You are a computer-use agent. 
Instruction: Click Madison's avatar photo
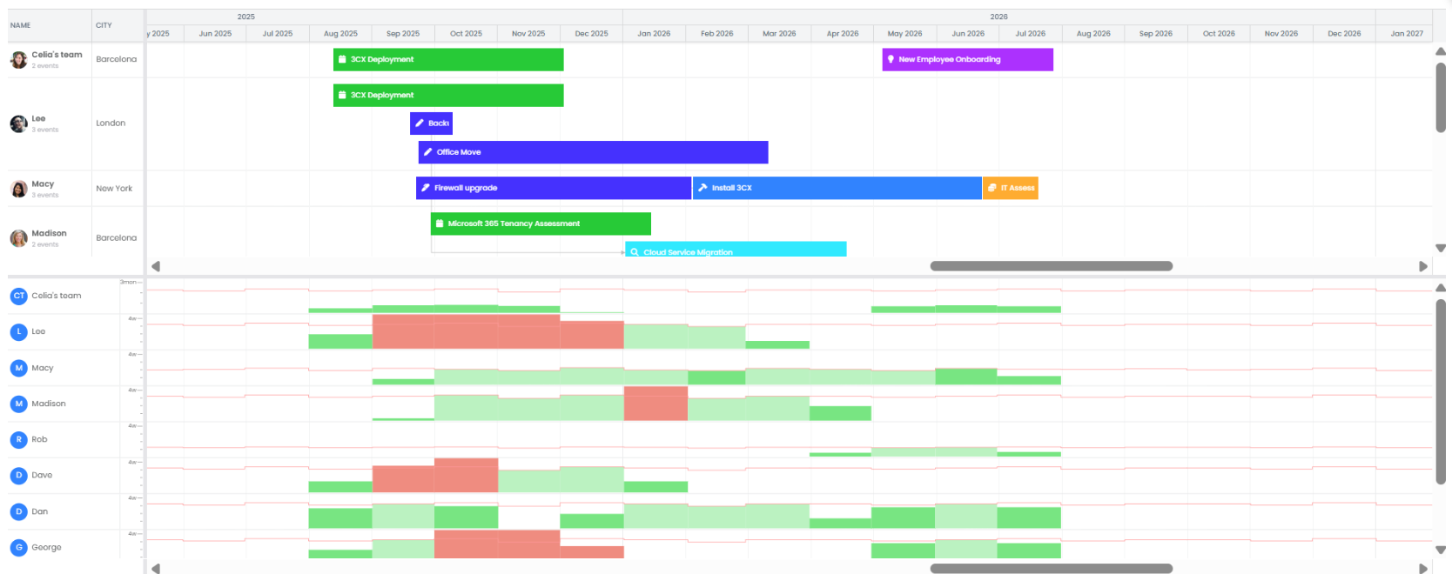[18, 238]
